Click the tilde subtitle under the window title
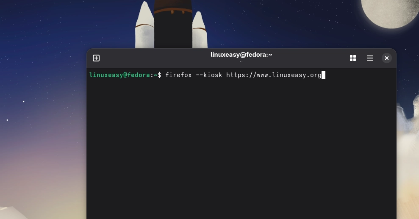Screen dimensions: 419x219 (241, 62)
